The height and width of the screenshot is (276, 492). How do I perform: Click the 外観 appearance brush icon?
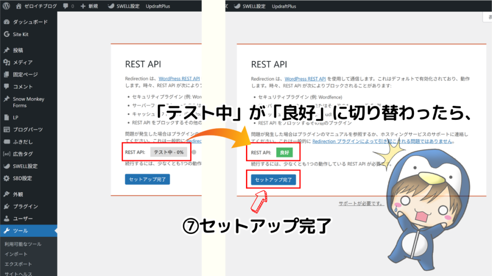(7, 195)
